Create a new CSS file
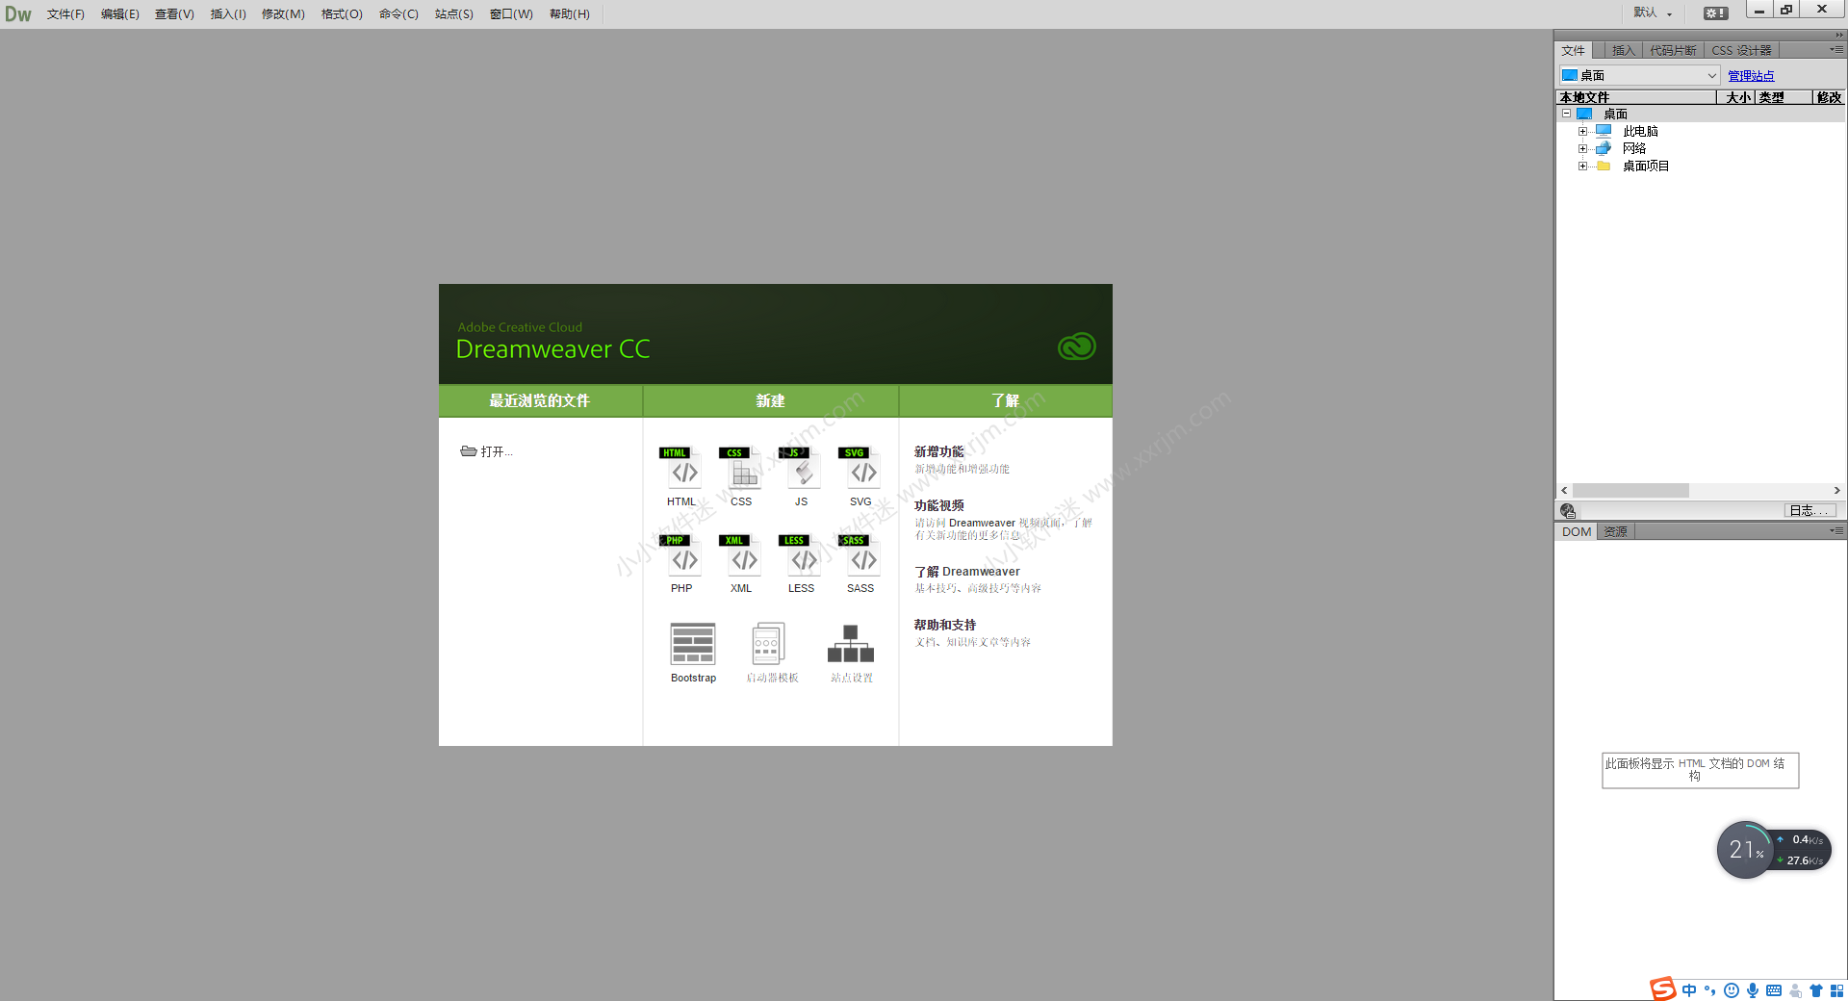This screenshot has width=1848, height=1001. [741, 476]
